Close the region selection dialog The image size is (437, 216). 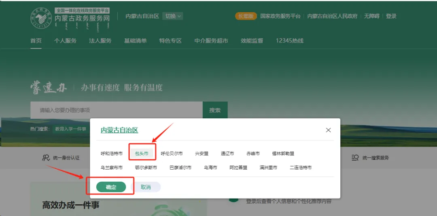pos(328,130)
